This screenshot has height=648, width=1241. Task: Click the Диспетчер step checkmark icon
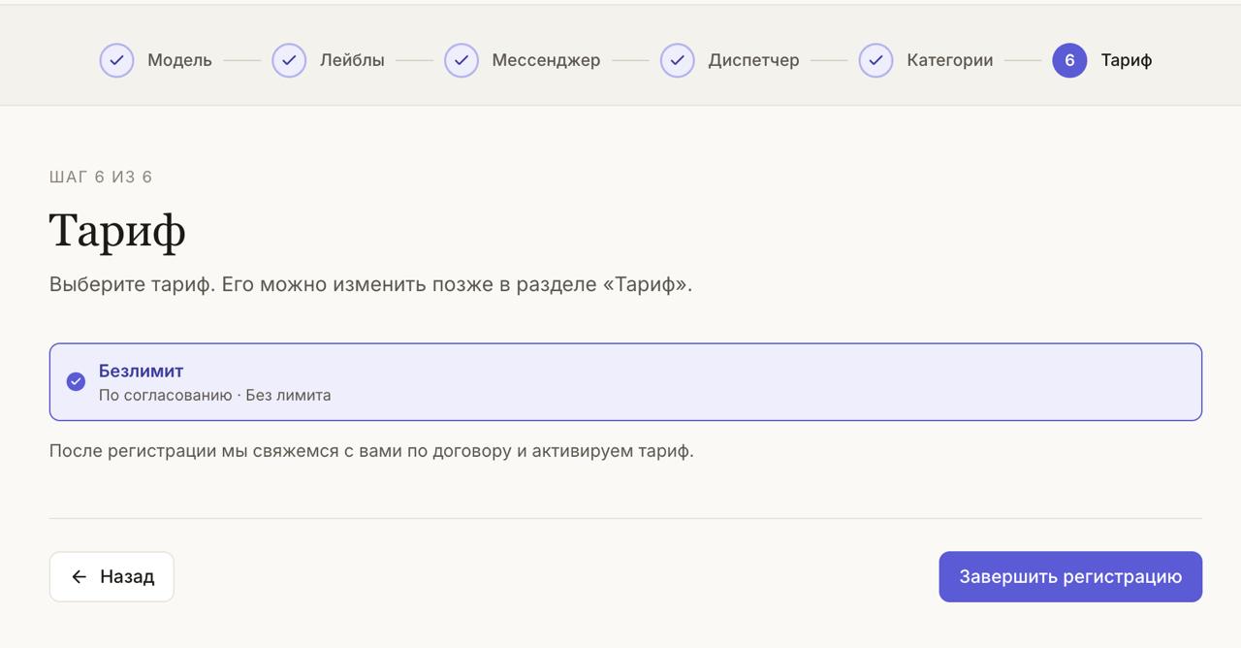[x=678, y=60]
